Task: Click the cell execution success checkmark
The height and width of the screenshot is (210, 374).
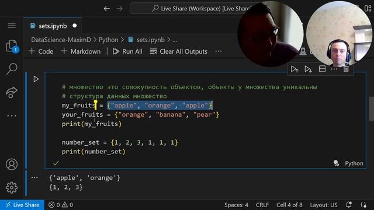Action: (x=56, y=163)
